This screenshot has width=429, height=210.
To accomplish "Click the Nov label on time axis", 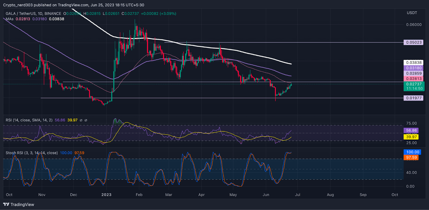I will [x=42, y=195].
